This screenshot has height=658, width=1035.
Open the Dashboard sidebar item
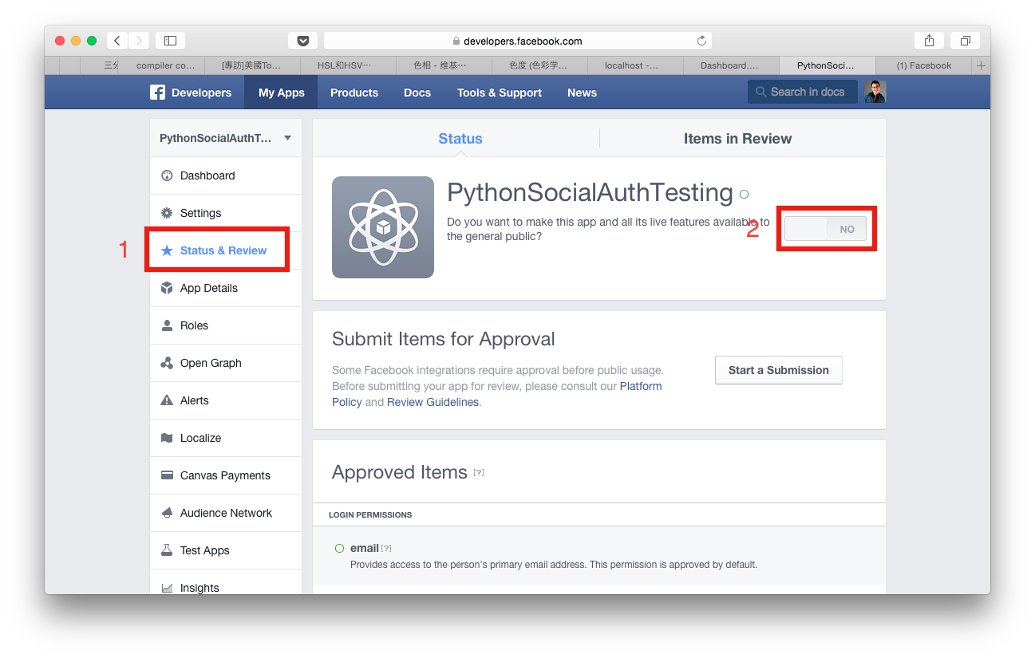point(226,175)
